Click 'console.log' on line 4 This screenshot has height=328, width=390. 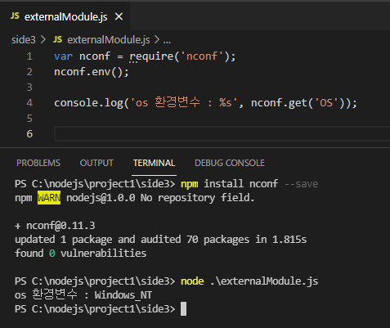(x=88, y=103)
